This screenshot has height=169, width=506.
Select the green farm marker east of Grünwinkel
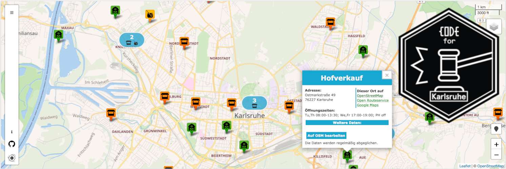click(x=191, y=129)
